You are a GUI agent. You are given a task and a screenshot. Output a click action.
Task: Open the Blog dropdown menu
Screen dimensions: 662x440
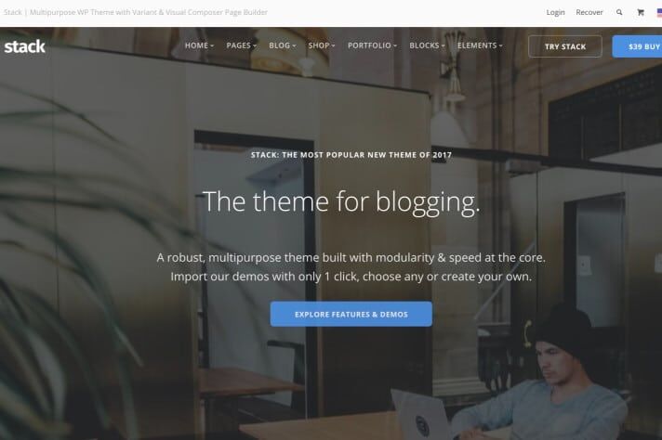[283, 45]
